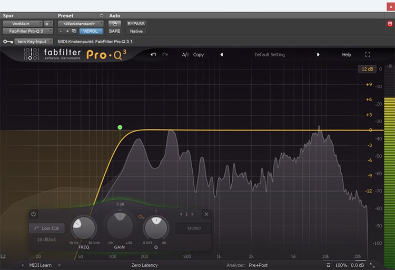
Task: Delete the band with the X icon
Action: click(206, 214)
